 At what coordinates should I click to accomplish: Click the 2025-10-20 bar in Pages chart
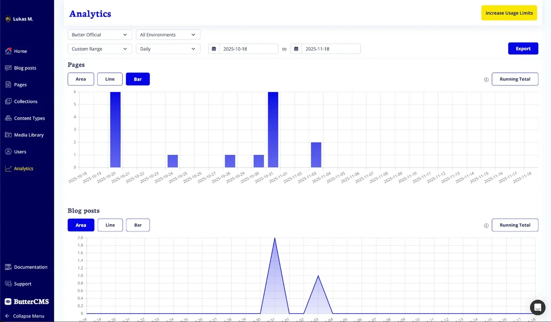tap(115, 130)
